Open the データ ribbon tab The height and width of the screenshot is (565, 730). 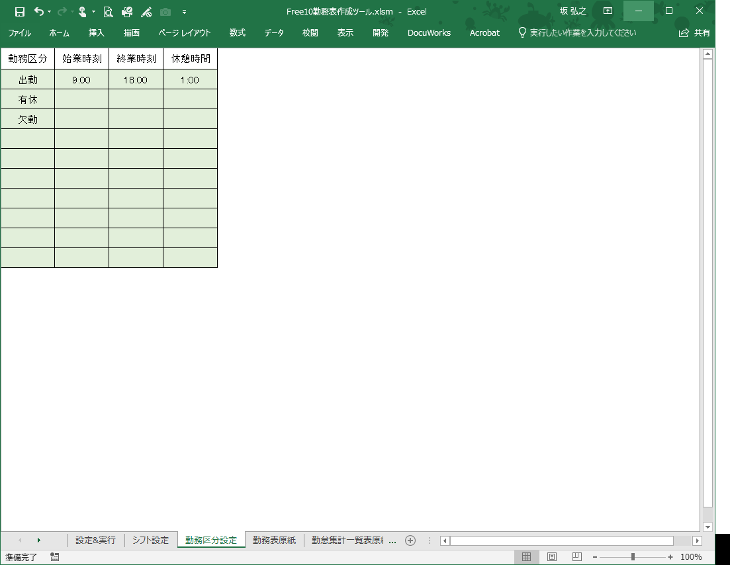click(x=274, y=33)
